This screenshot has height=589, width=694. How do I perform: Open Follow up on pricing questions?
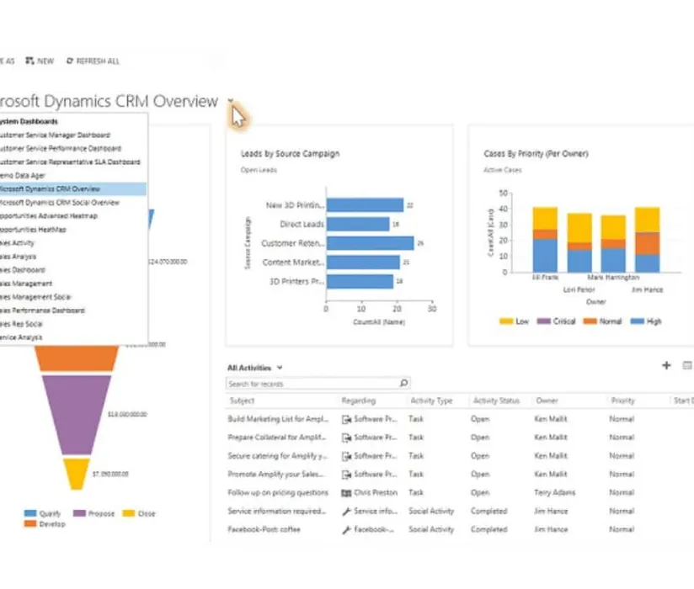(278, 492)
